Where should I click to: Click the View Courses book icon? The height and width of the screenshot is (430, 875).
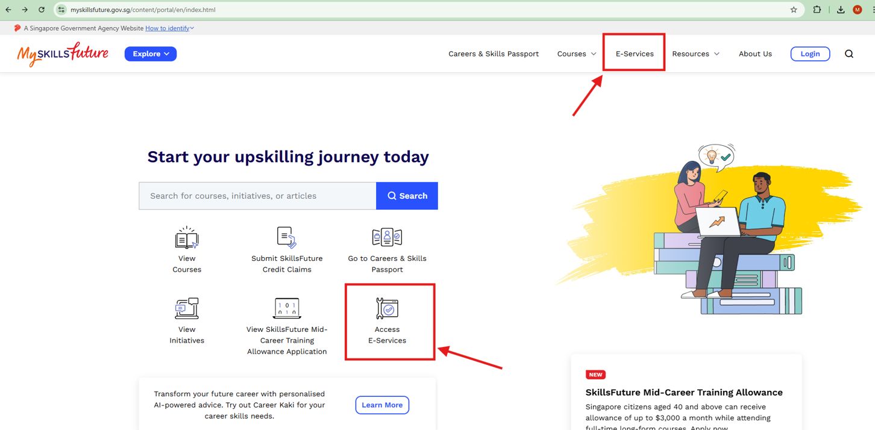187,238
